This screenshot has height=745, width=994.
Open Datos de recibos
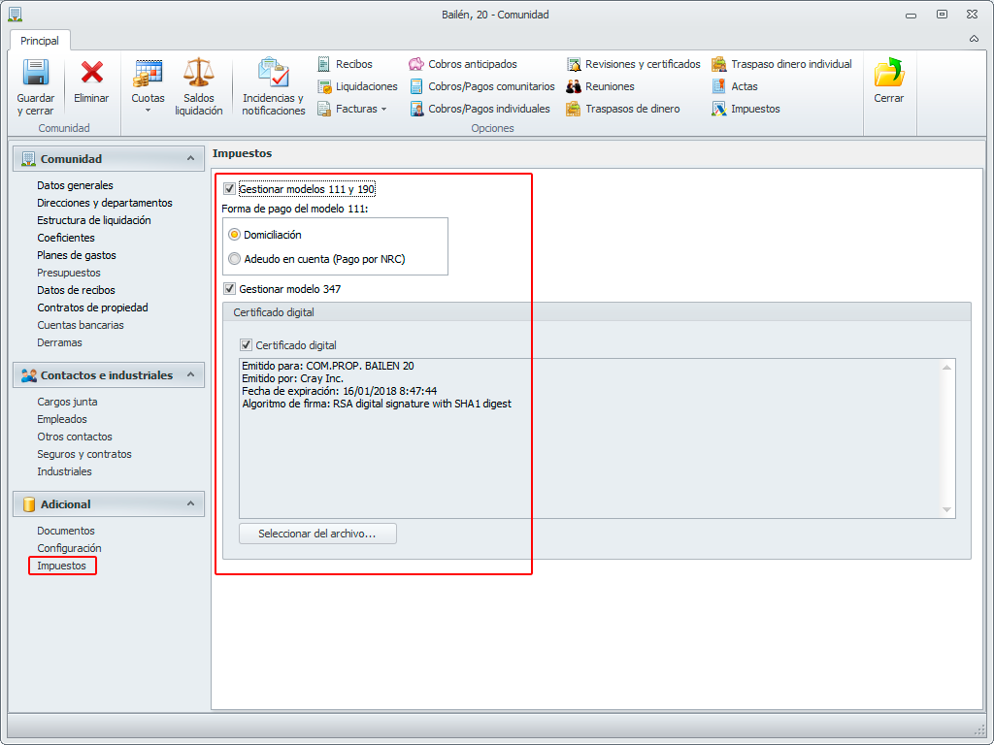[76, 290]
